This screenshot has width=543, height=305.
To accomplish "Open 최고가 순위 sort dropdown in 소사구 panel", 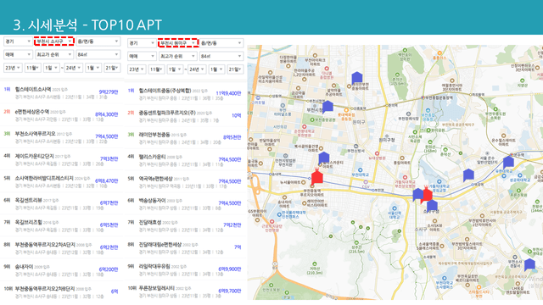I will 54,54.
